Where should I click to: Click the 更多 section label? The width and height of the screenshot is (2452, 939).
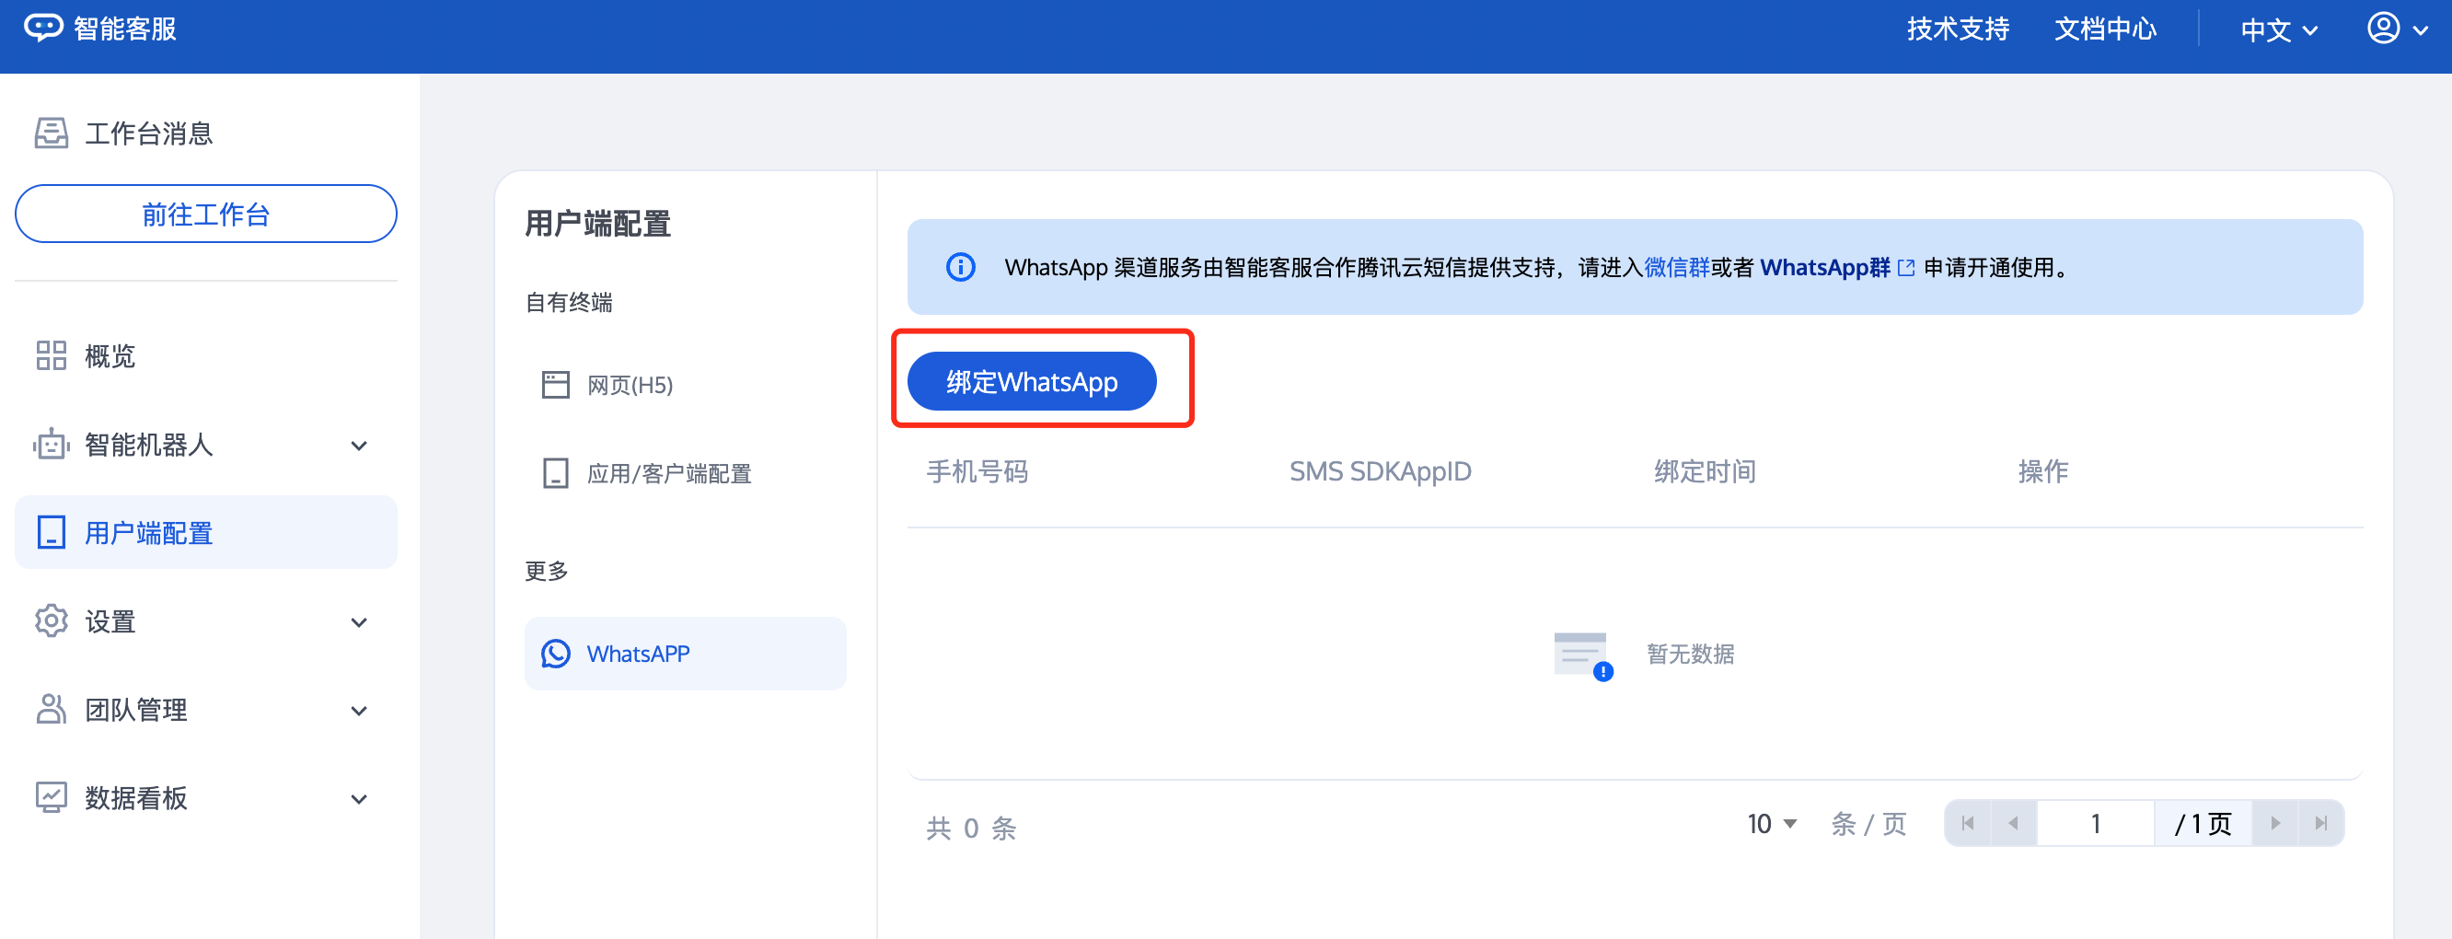pyautogui.click(x=548, y=572)
